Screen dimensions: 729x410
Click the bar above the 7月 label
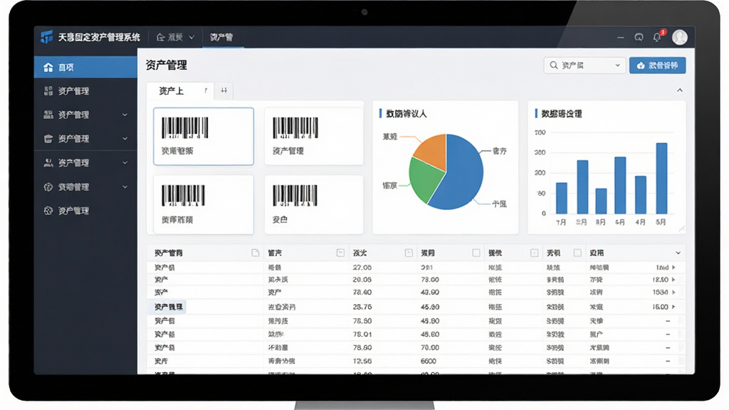click(562, 198)
